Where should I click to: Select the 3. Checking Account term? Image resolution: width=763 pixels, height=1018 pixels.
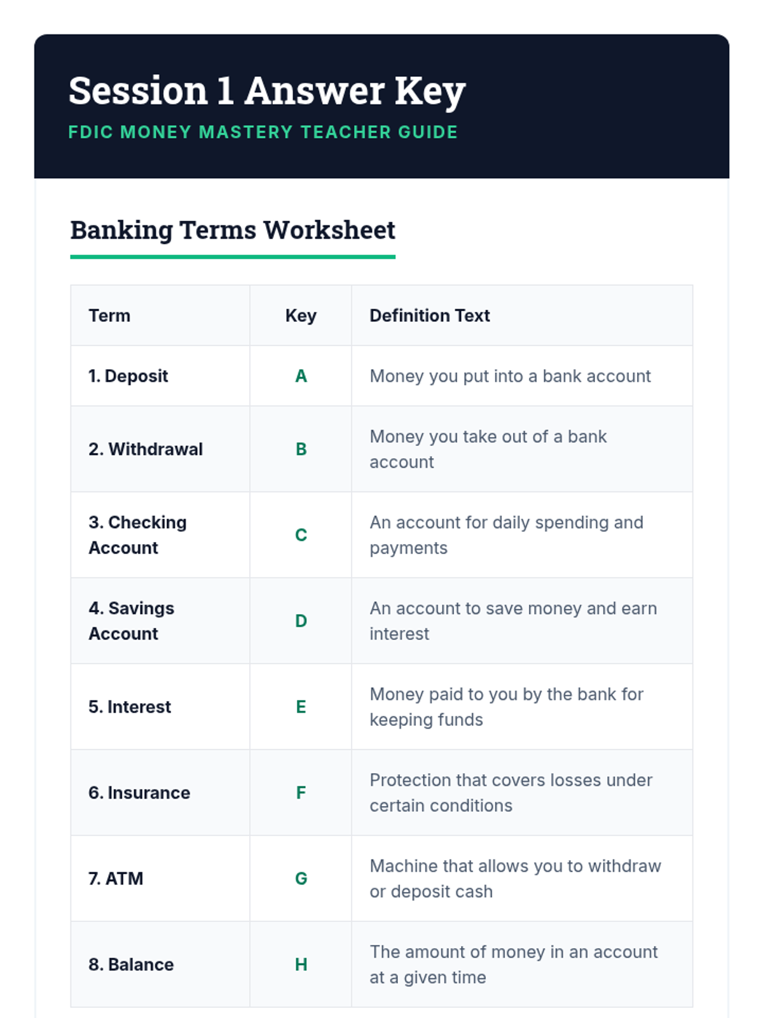click(137, 535)
